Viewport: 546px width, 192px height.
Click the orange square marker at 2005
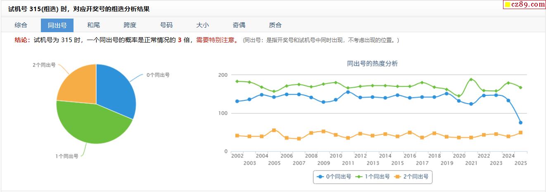click(x=274, y=130)
